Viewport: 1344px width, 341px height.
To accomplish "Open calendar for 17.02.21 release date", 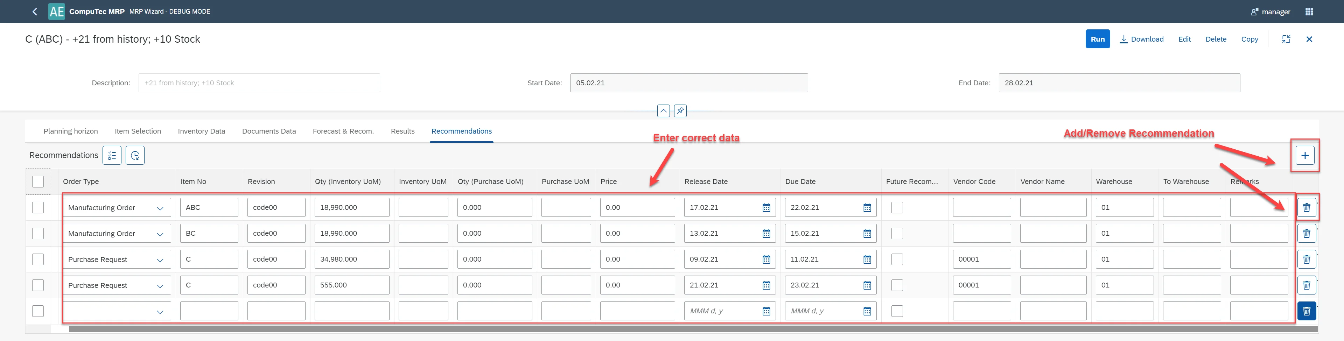I will [x=766, y=207].
